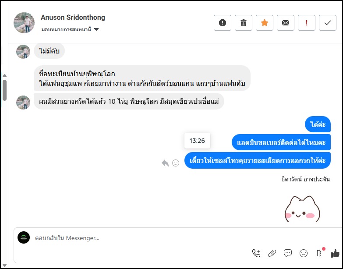Expand the assign conversation dropdown
The height and width of the screenshot is (269, 343).
click(96, 29)
